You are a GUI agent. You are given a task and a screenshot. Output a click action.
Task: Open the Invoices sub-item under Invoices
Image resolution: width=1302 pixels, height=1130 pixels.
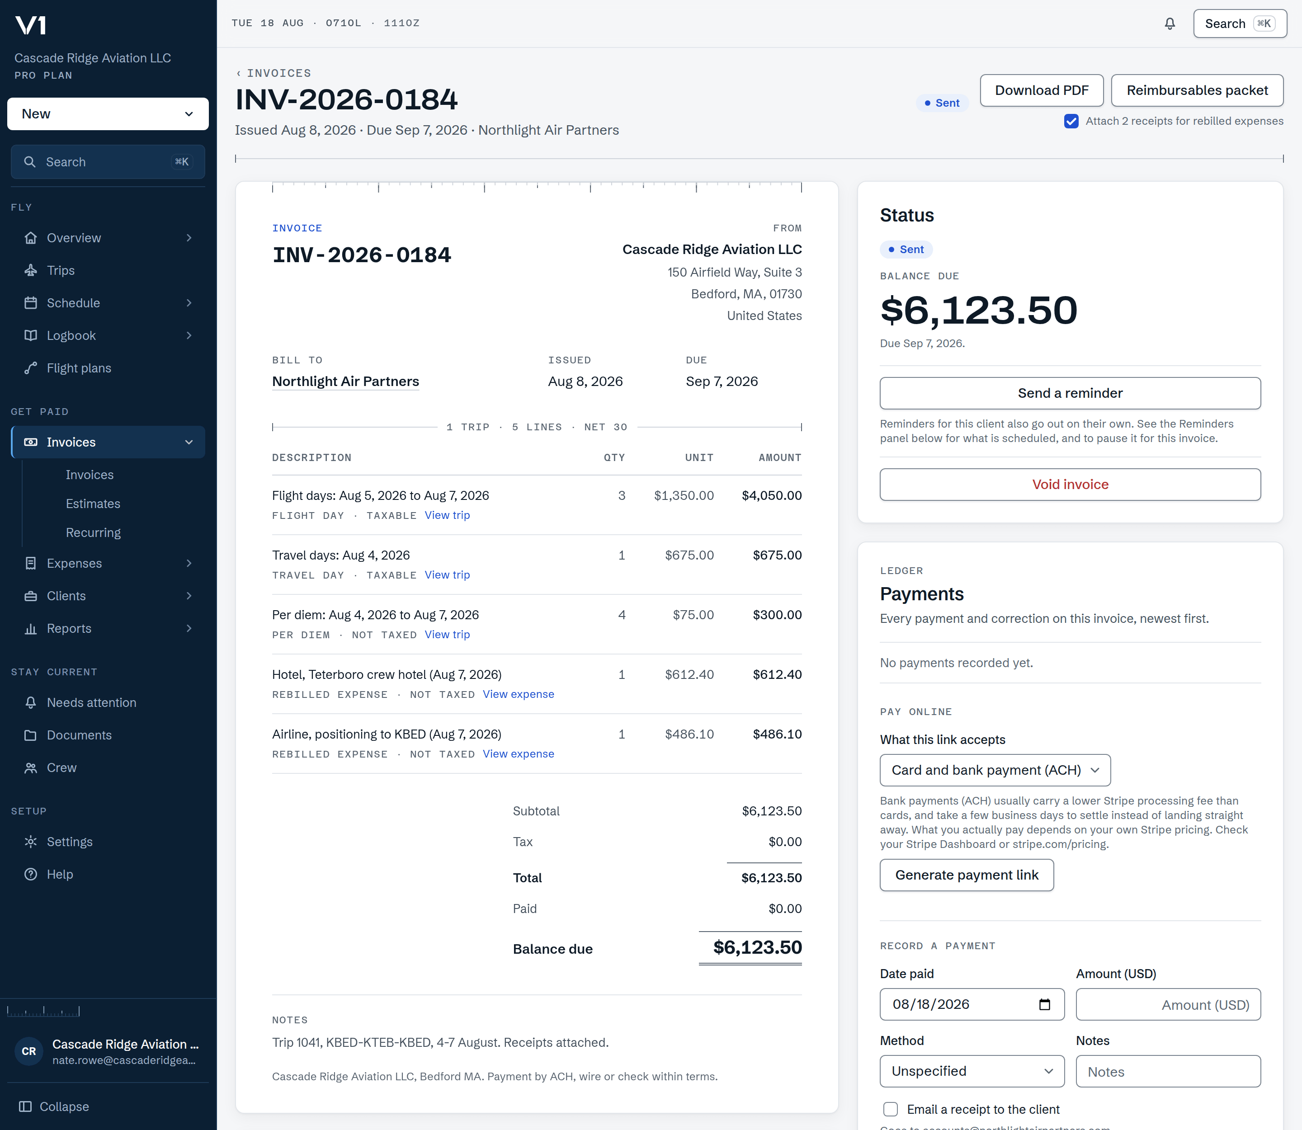pos(90,475)
